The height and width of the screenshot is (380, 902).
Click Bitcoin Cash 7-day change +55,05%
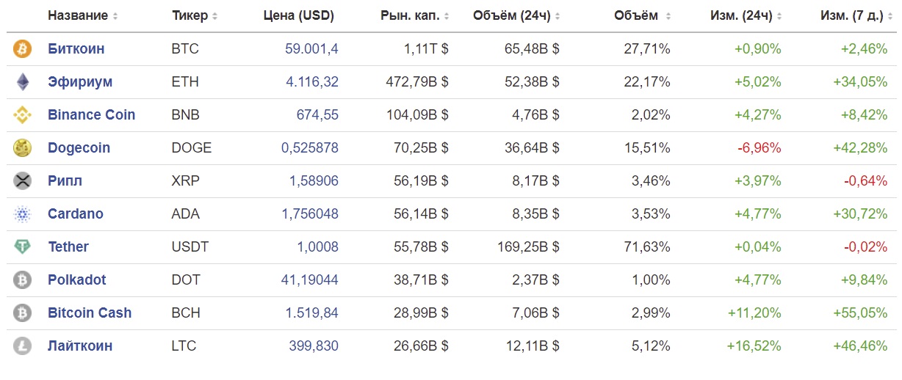860,313
